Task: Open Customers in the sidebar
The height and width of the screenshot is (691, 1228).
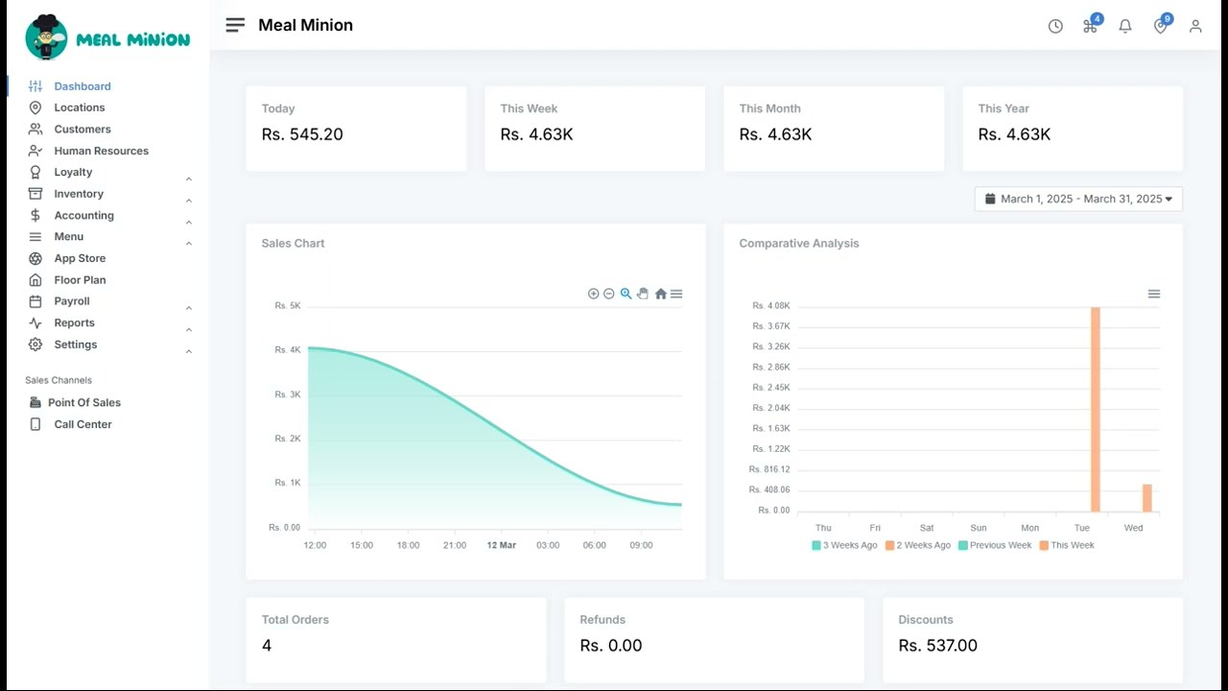Action: point(83,129)
